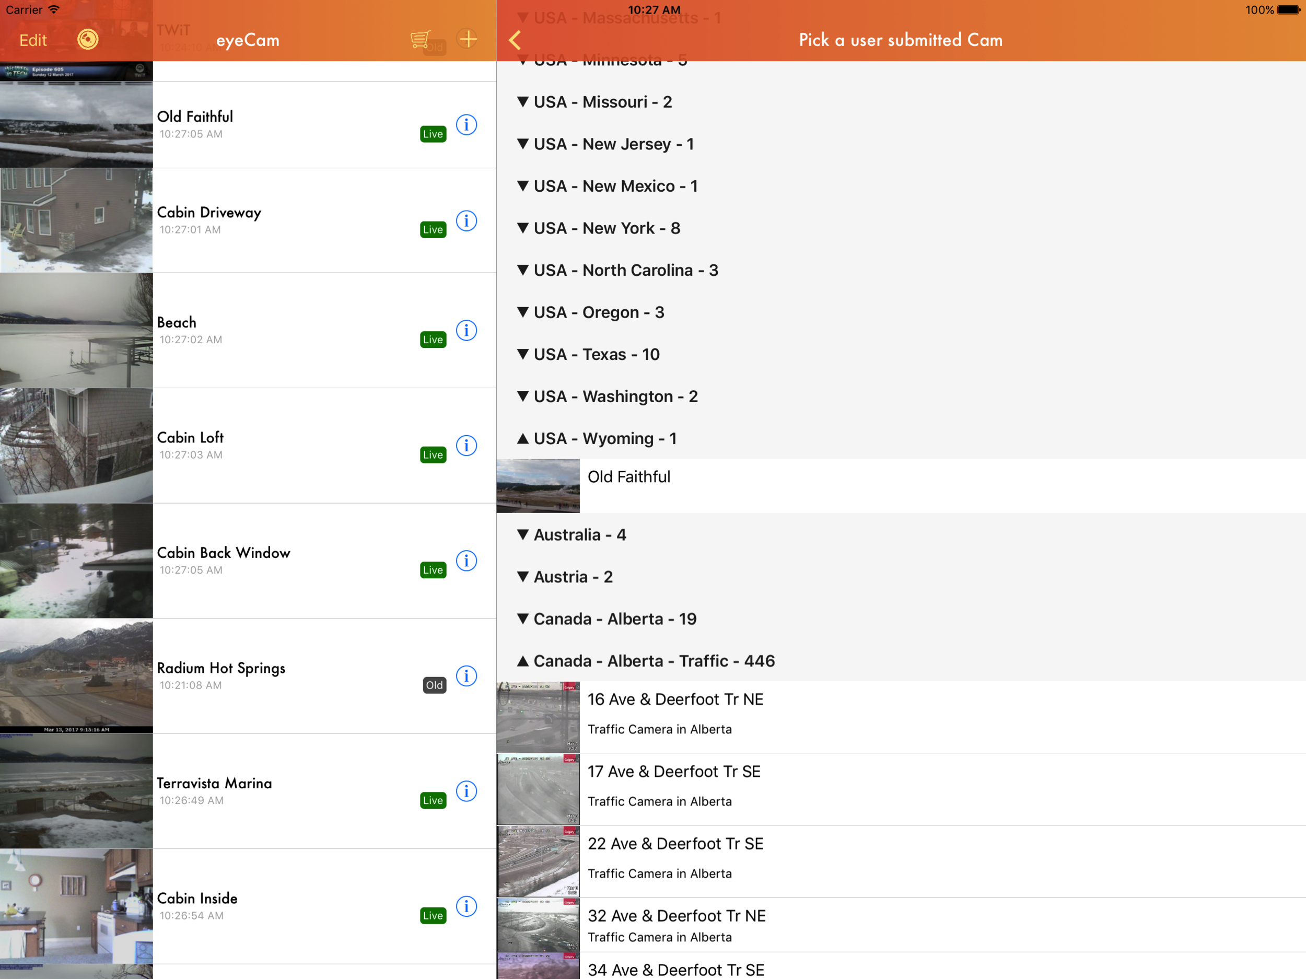Expand USA - New Mexico - 1 section
Image resolution: width=1306 pixels, height=979 pixels.
901,186
